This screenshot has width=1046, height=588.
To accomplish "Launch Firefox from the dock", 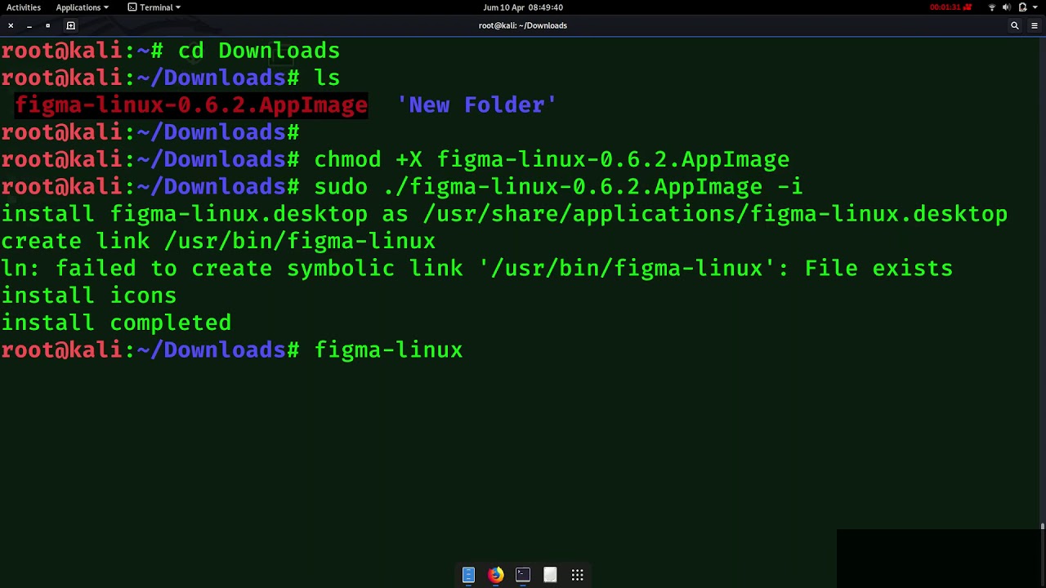I will click(x=496, y=575).
